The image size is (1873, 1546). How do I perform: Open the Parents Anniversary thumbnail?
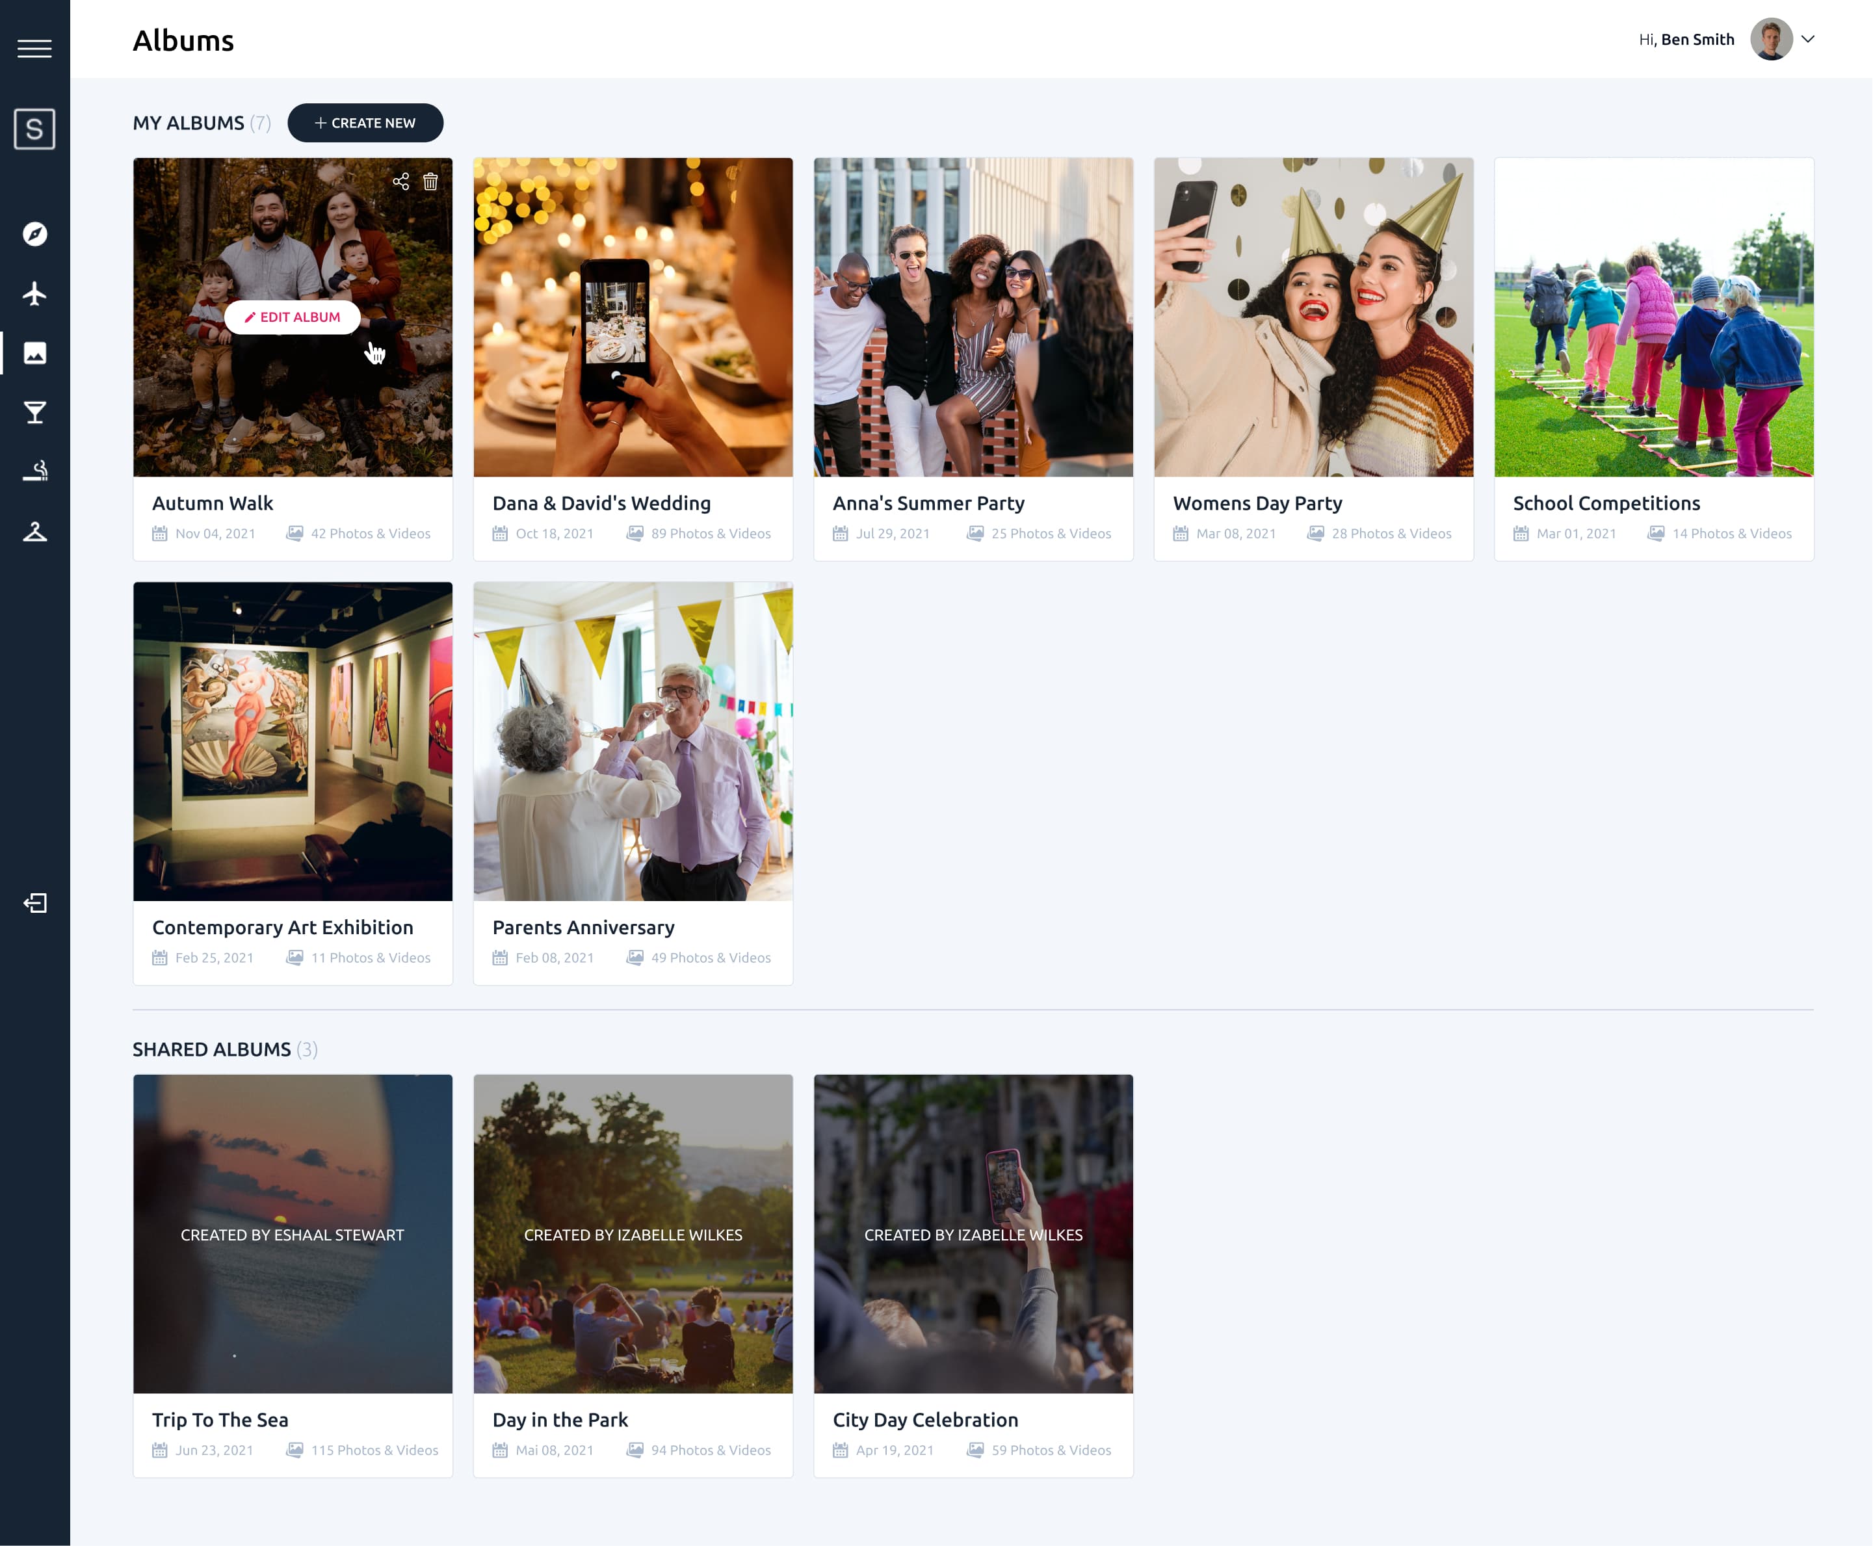[x=633, y=742]
